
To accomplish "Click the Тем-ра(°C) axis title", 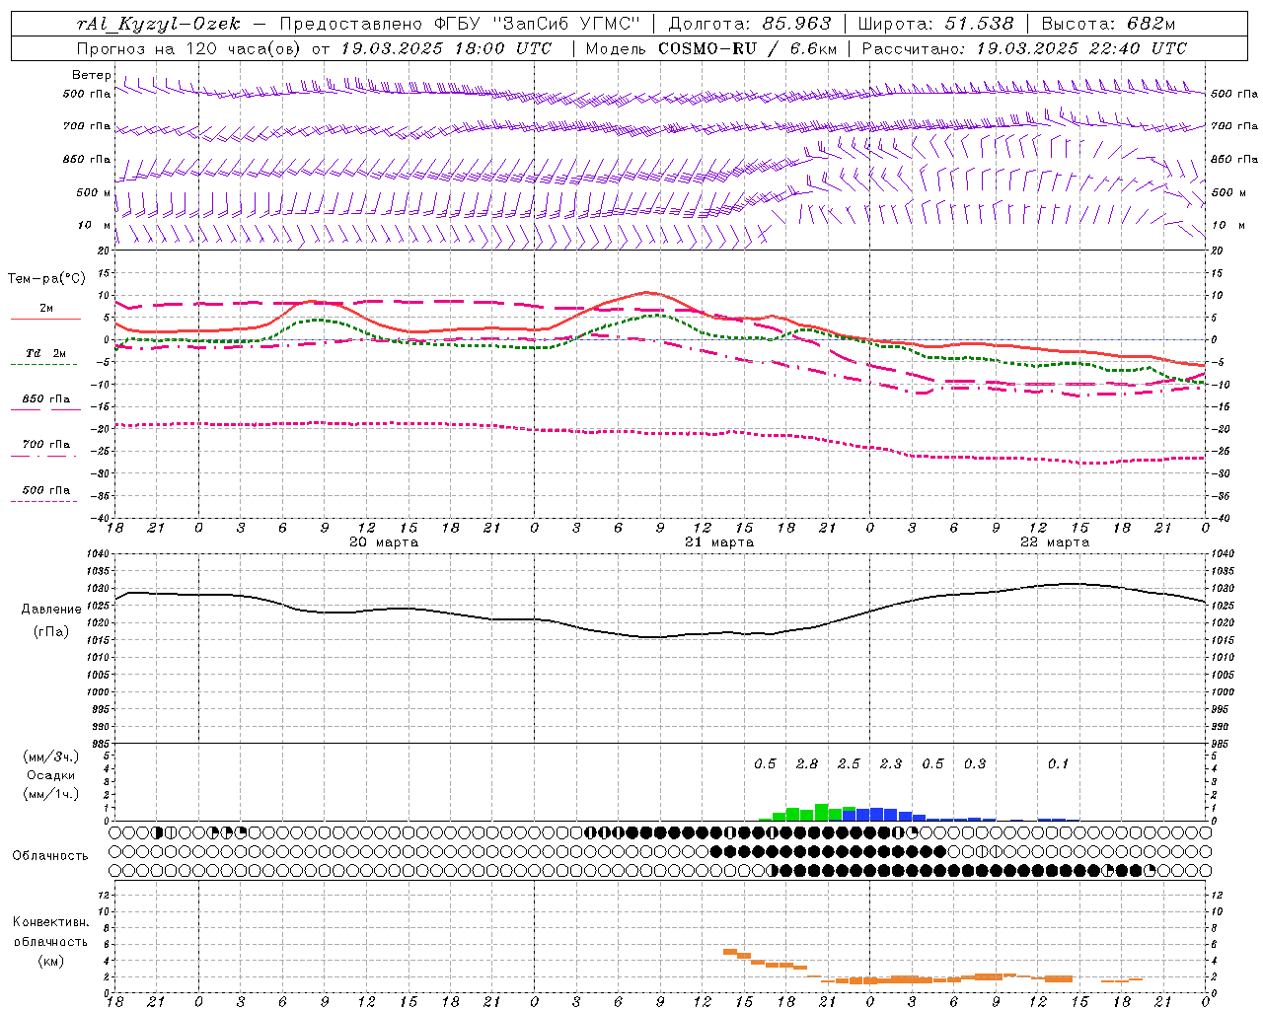I will point(46,279).
